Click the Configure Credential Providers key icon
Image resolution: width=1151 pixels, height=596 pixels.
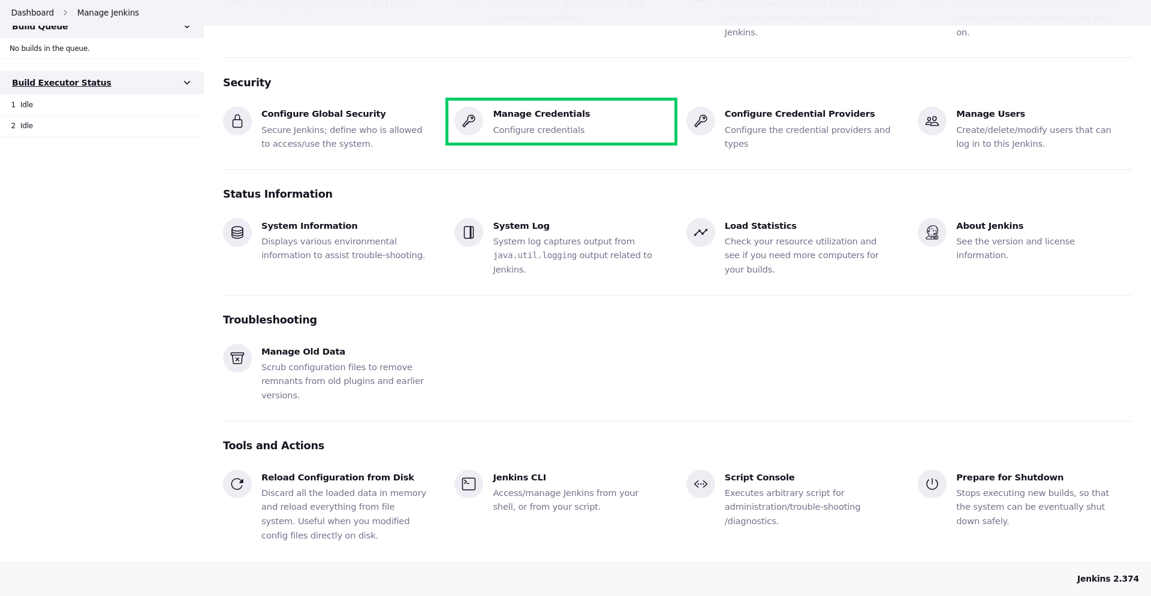(x=701, y=121)
